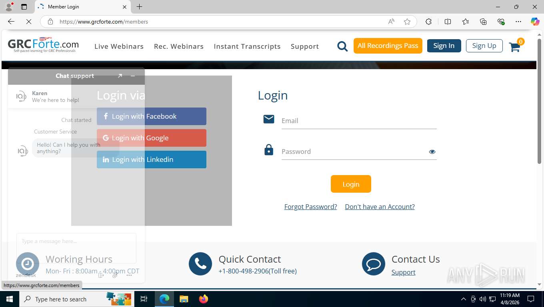544x307 pixels.
Task: View site information padlock icon
Action: point(50,22)
